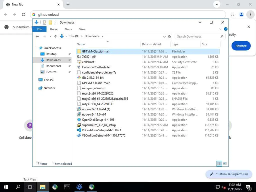Screen dimensions: 256x192
Task: Refresh the Downloads folder view
Action: tap(169, 36)
